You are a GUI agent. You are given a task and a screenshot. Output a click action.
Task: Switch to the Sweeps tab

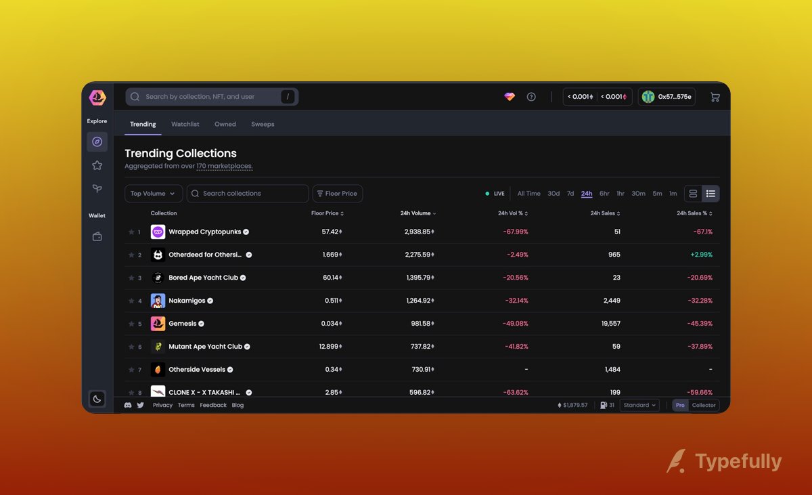click(x=263, y=124)
